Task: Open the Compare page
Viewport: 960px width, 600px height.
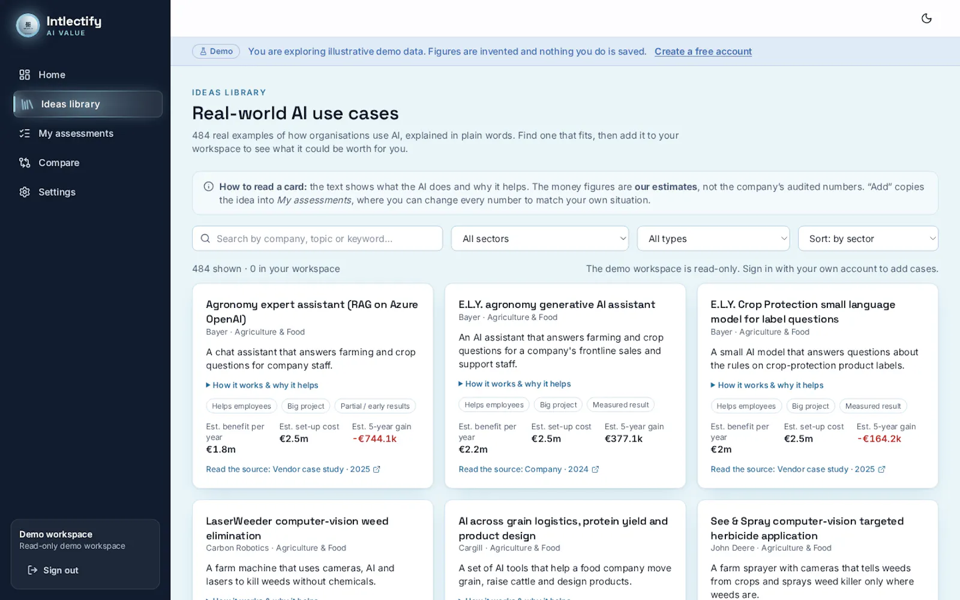Action: (x=88, y=163)
